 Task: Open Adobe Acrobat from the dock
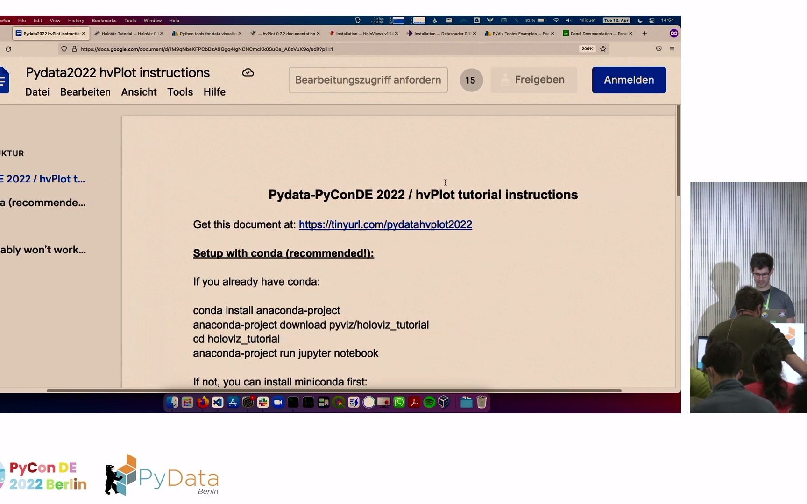click(x=414, y=402)
